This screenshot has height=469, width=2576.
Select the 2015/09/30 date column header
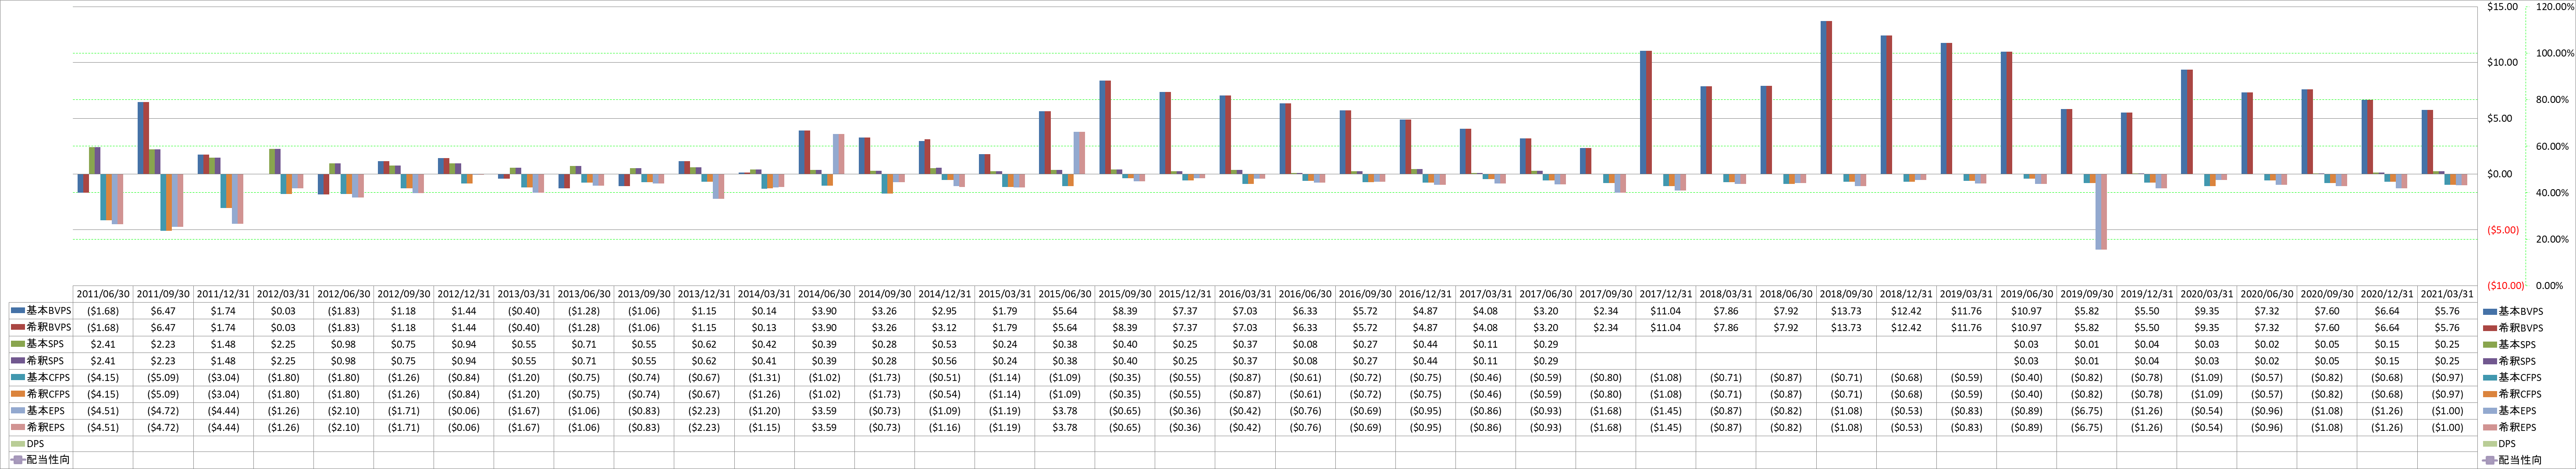1126,294
